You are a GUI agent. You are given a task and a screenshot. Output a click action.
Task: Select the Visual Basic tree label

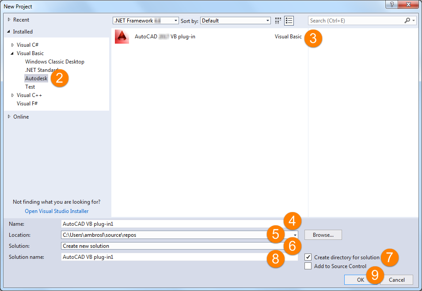(x=30, y=53)
